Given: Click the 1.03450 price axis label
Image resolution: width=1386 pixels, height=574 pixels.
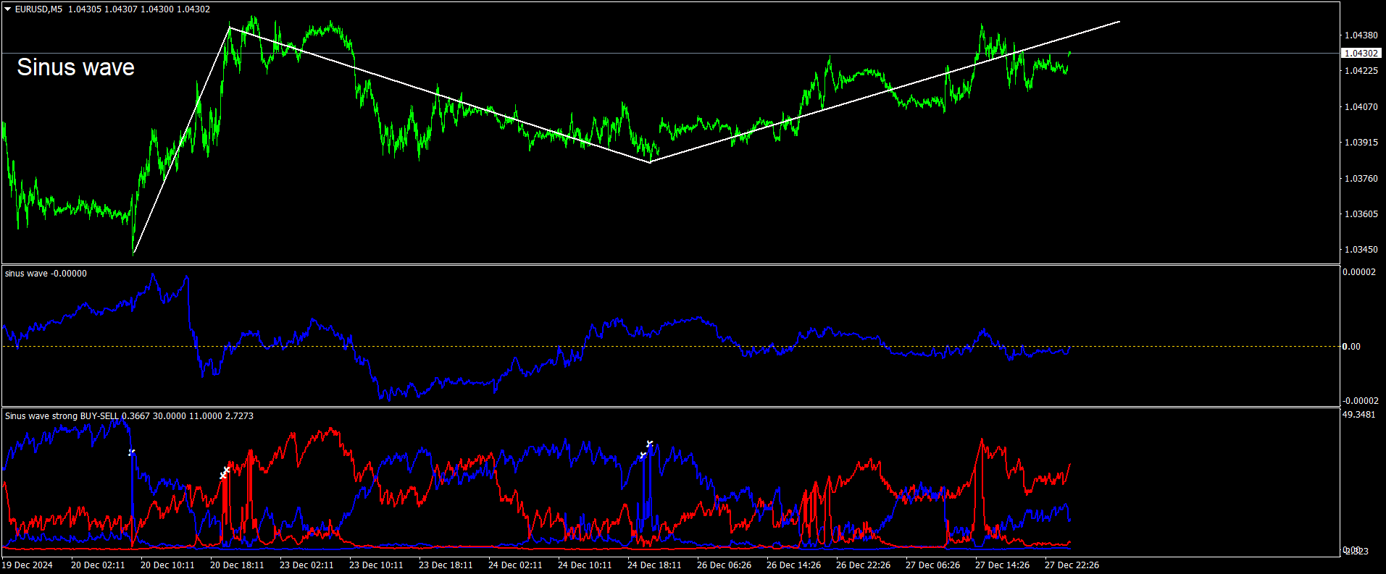Looking at the screenshot, I should 1361,250.
